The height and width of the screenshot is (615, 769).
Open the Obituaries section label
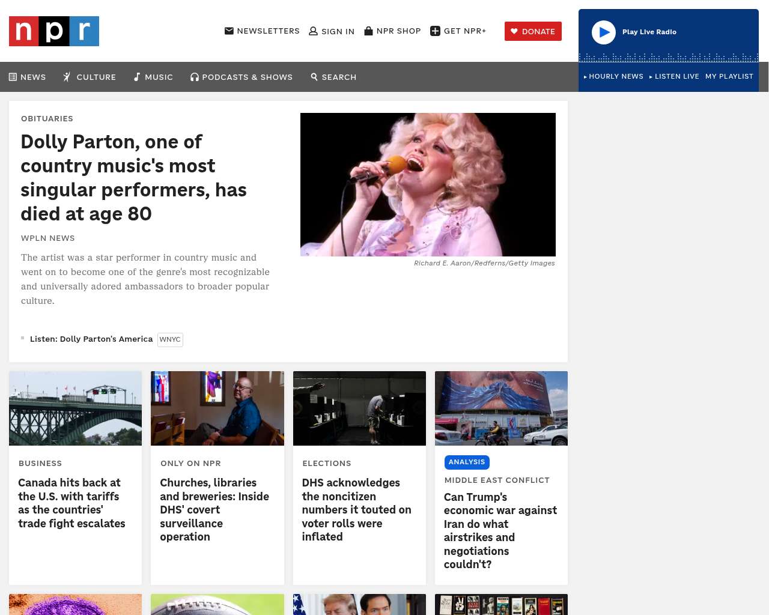tap(47, 118)
